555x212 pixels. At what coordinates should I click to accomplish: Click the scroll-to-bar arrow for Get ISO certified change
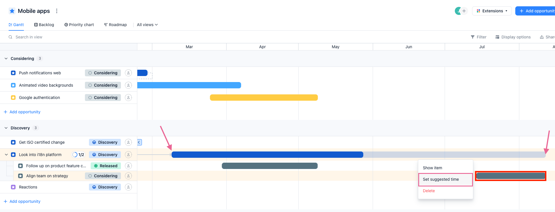[x=139, y=142]
